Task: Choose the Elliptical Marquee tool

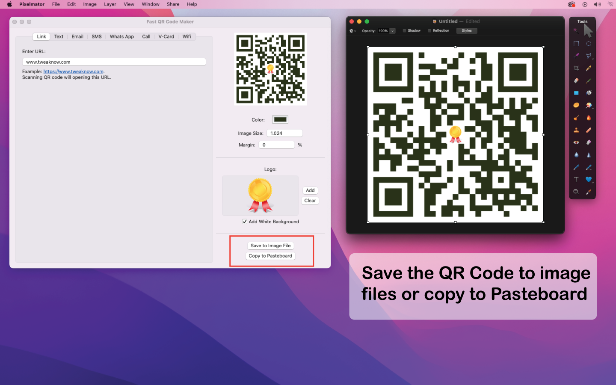Action: pos(589,44)
